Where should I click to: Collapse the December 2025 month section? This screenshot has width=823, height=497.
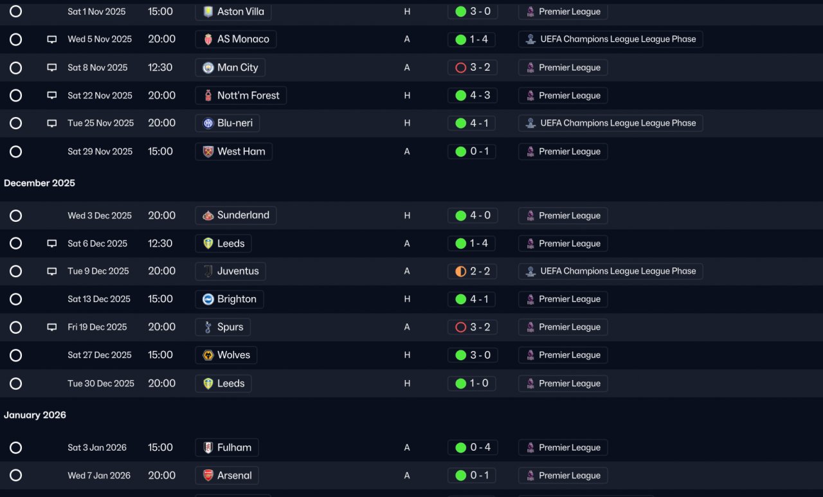pos(39,183)
